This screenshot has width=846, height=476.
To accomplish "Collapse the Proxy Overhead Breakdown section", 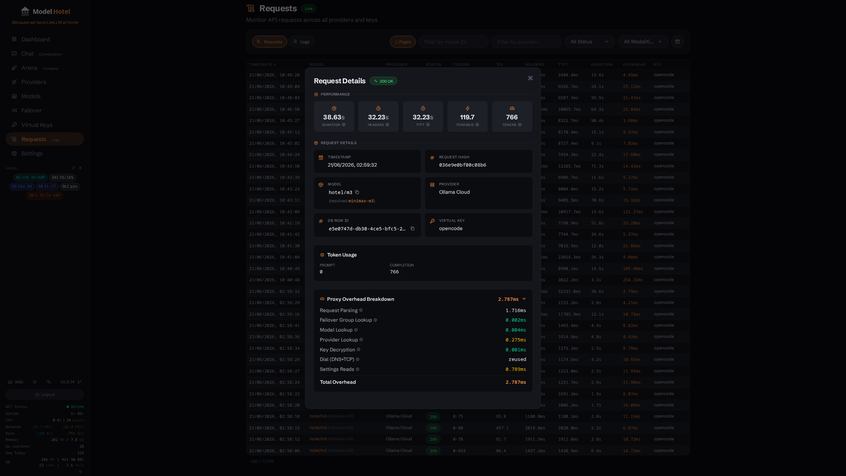I will (x=524, y=299).
